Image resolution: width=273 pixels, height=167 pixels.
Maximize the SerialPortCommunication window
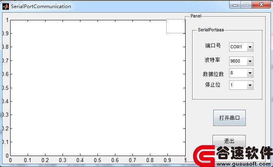[x=246, y=5]
